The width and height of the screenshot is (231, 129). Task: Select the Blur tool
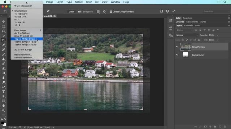click(x=3, y=78)
